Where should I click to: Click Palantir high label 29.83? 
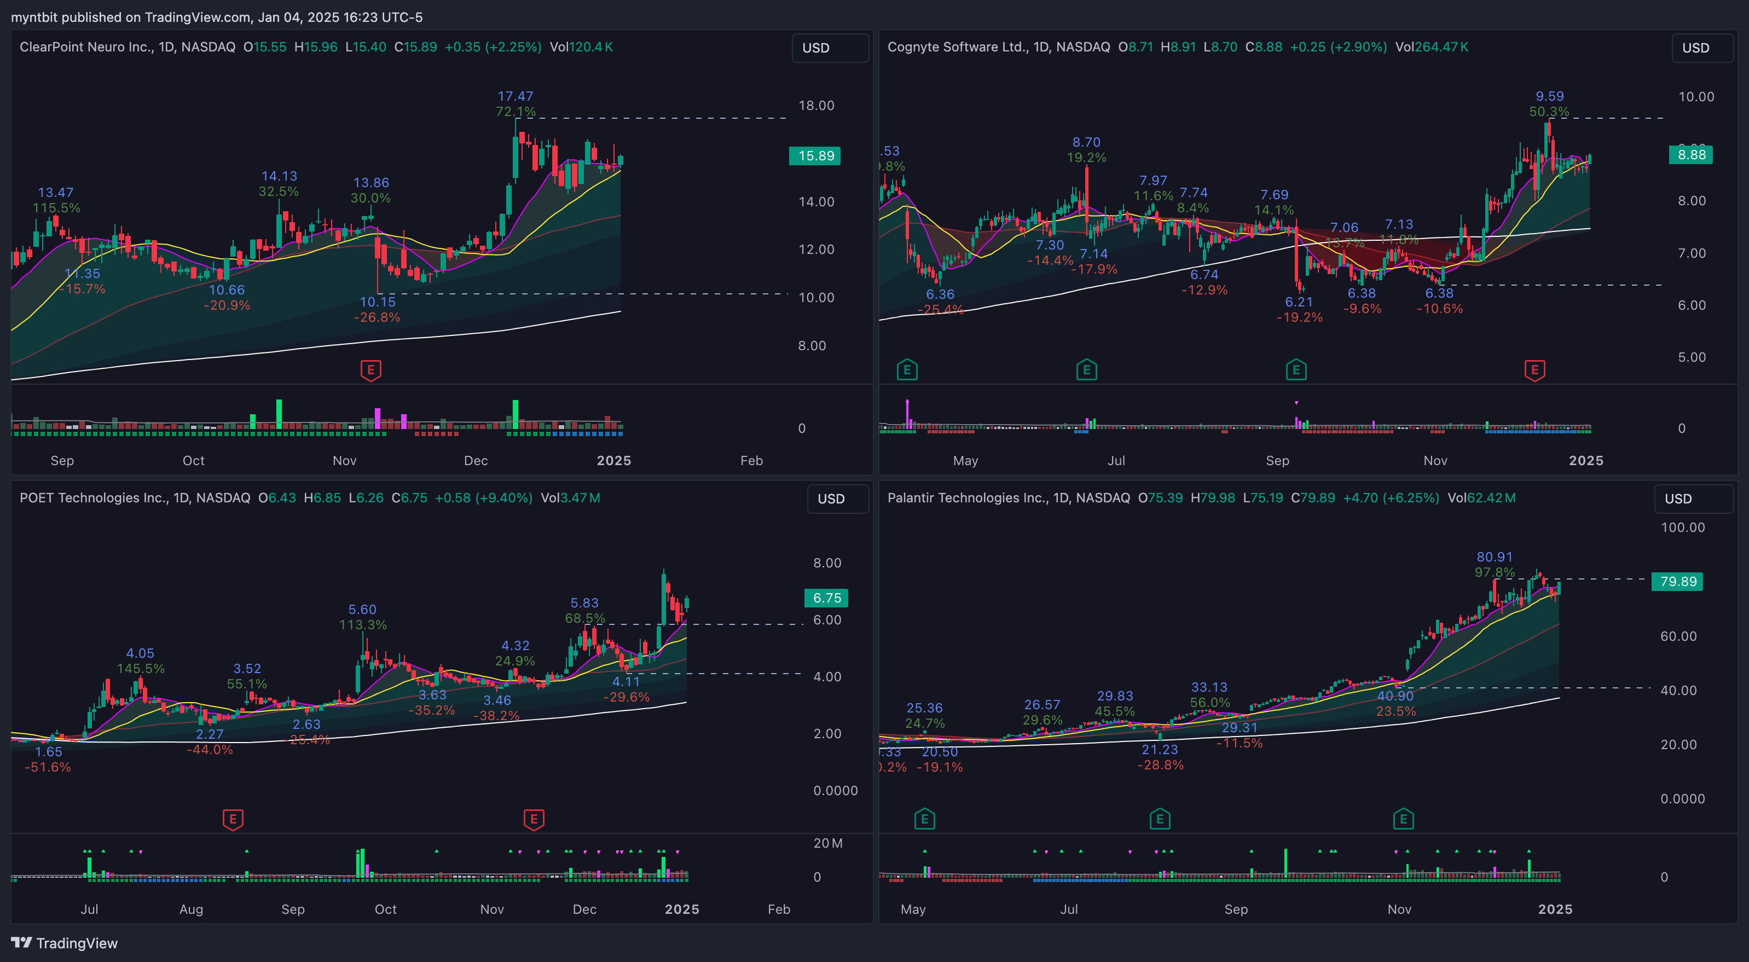pyautogui.click(x=1115, y=696)
